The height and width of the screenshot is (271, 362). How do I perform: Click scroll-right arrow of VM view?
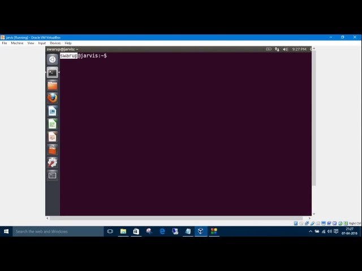click(309, 218)
